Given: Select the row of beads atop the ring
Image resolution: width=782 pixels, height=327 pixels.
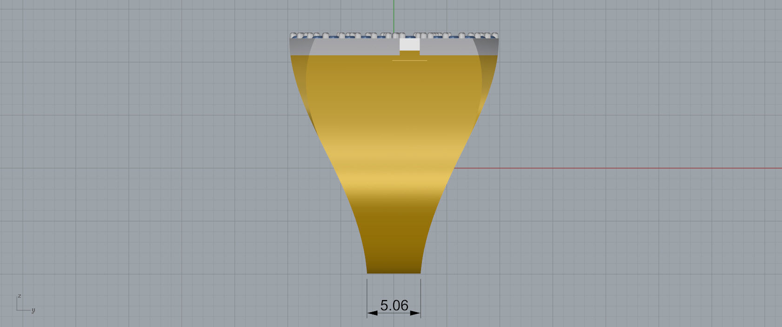Looking at the screenshot, I should click(394, 35).
